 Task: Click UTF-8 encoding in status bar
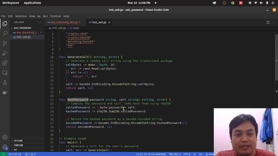(x=187, y=154)
